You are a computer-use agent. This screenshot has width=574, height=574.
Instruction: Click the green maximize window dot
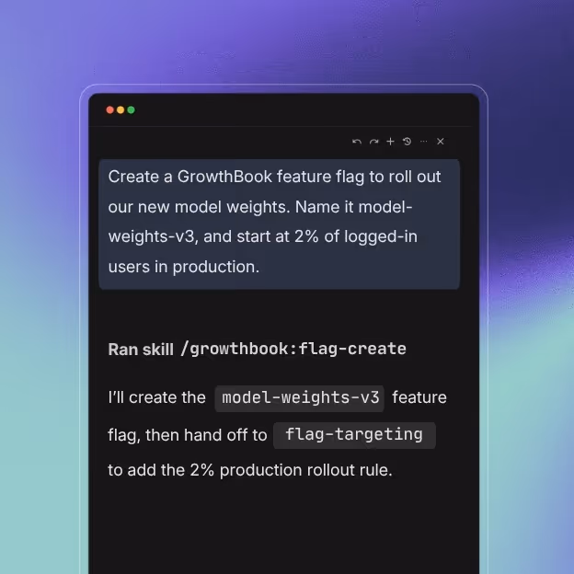pyautogui.click(x=131, y=109)
